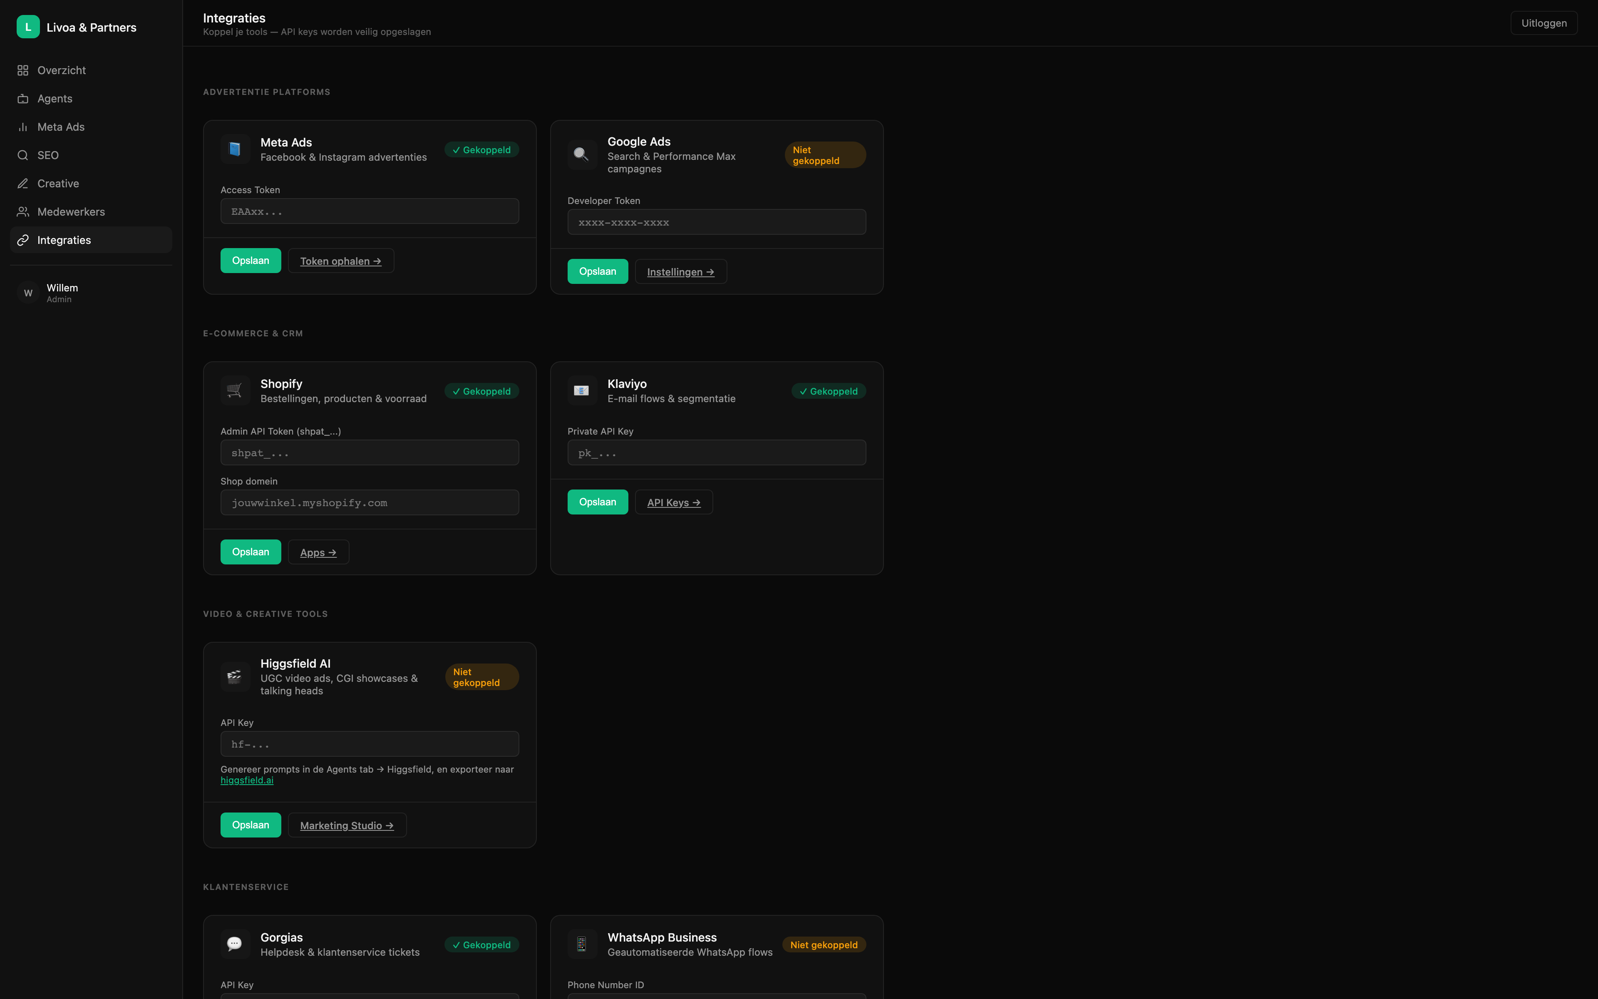The height and width of the screenshot is (999, 1598).
Task: Focus the Shopify Admin API Token field
Action: (x=370, y=452)
